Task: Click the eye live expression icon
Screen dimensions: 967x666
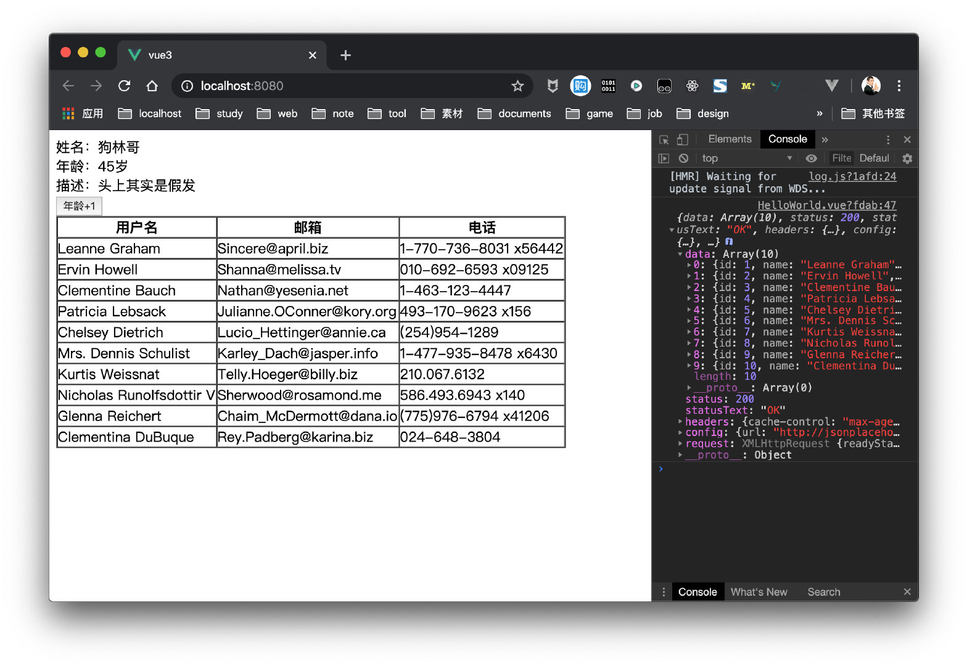Action: point(811,158)
